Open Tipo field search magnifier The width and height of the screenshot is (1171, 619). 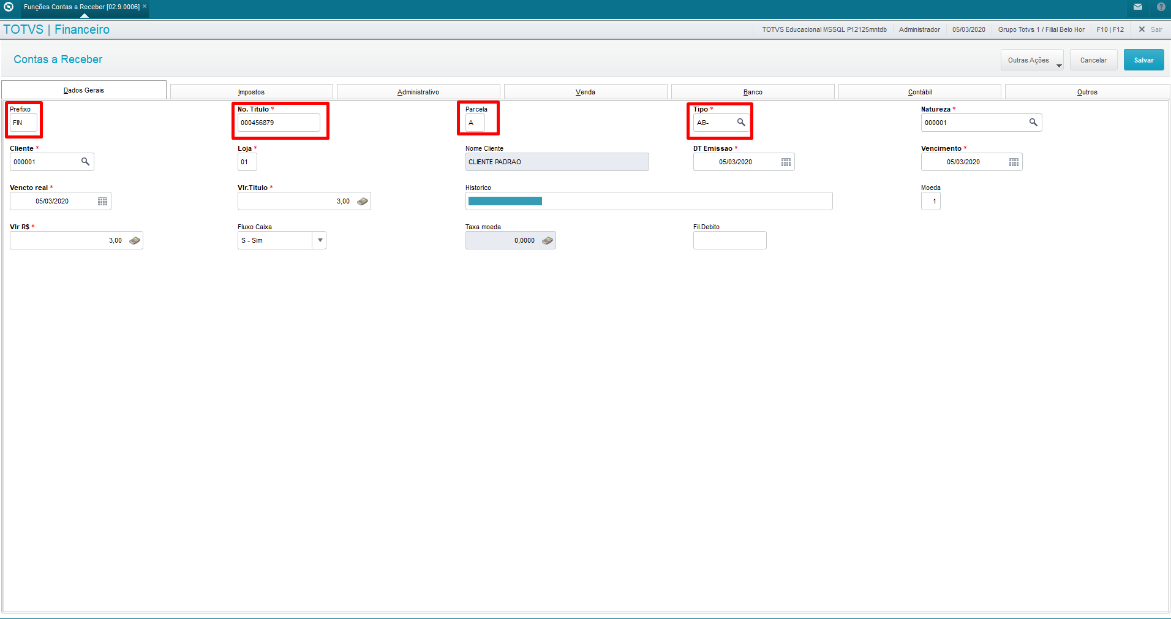click(x=741, y=123)
